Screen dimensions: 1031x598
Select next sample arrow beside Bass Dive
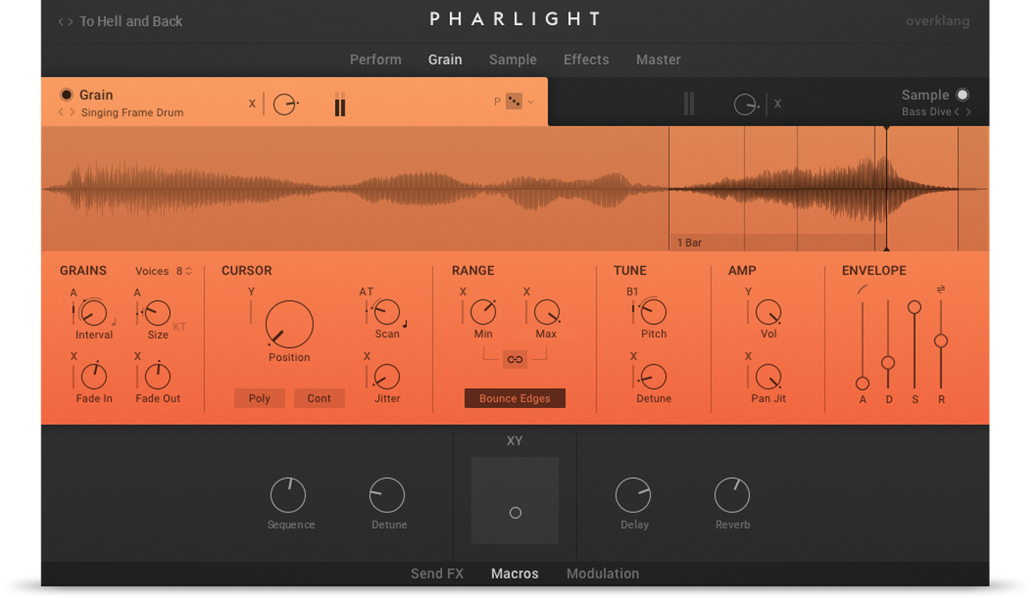[968, 112]
